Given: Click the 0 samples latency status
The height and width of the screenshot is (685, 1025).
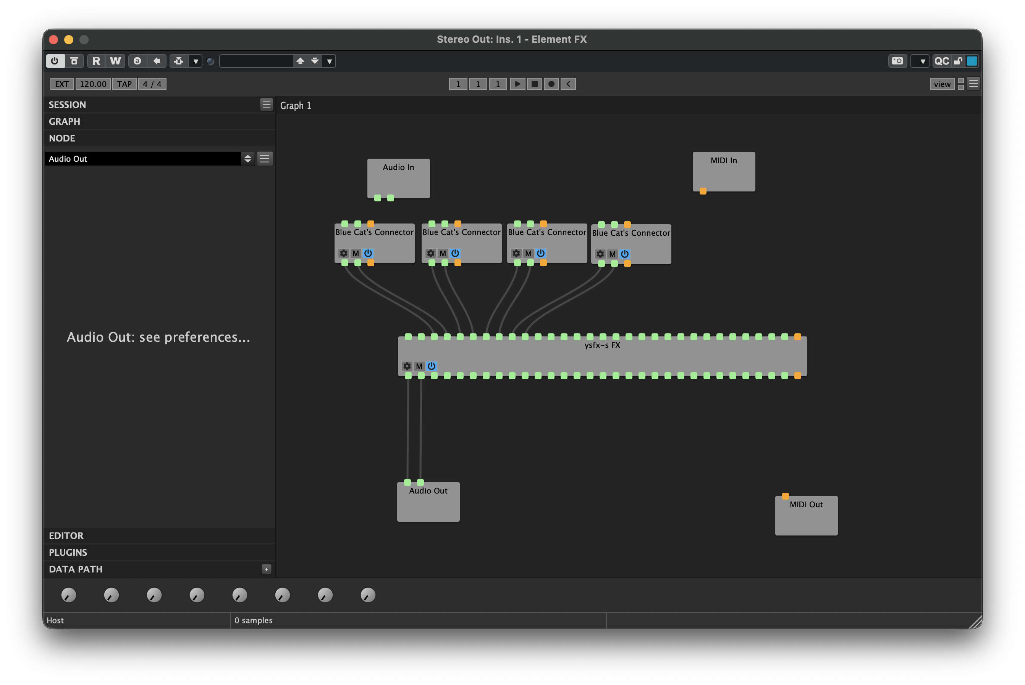Looking at the screenshot, I should [x=253, y=620].
